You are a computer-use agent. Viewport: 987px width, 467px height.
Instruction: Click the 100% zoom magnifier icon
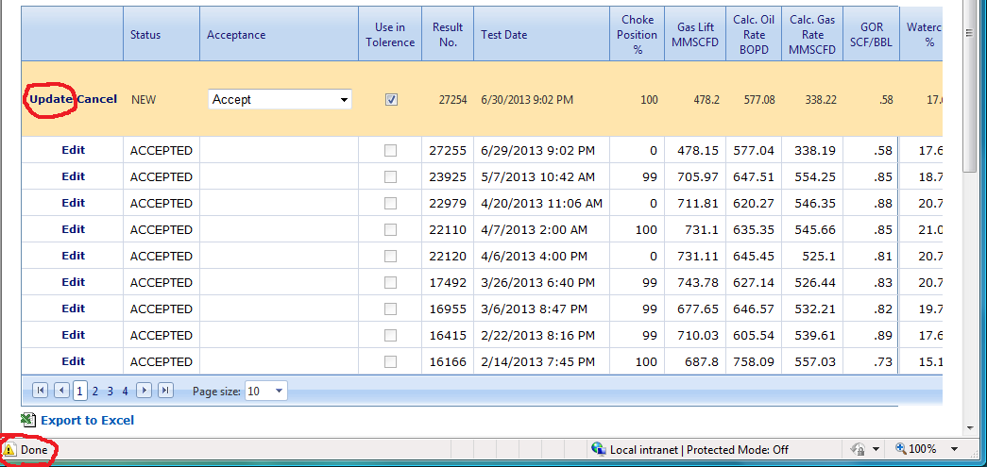901,449
